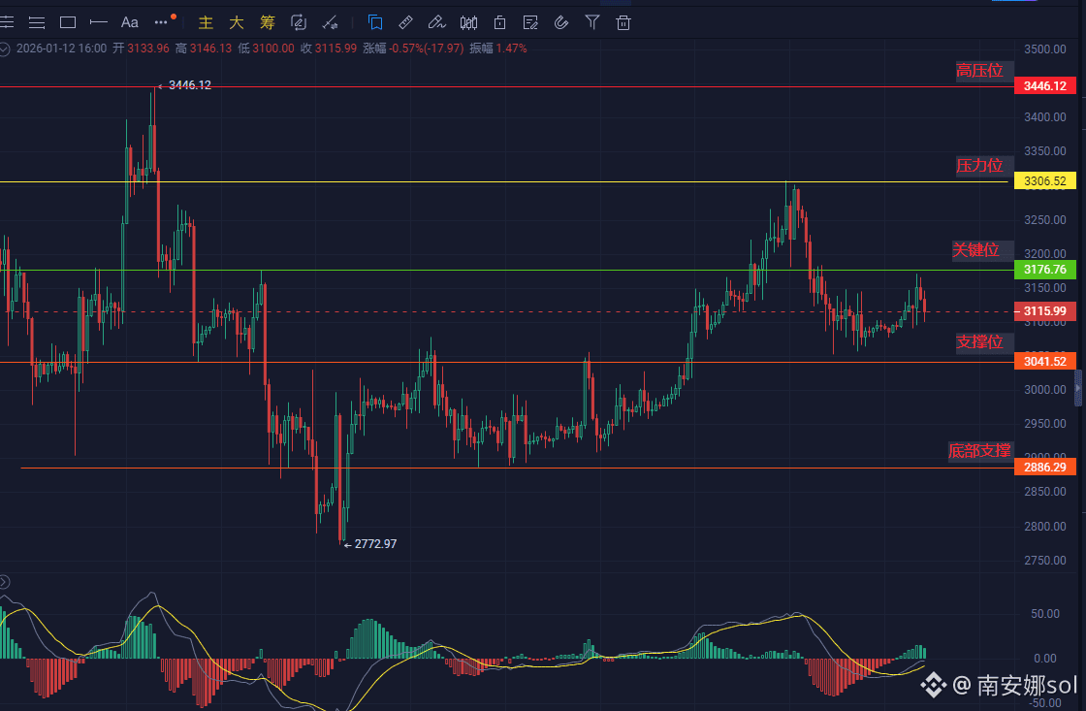1086x711 pixels.
Task: Click the edit note icon
Action: click(530, 23)
